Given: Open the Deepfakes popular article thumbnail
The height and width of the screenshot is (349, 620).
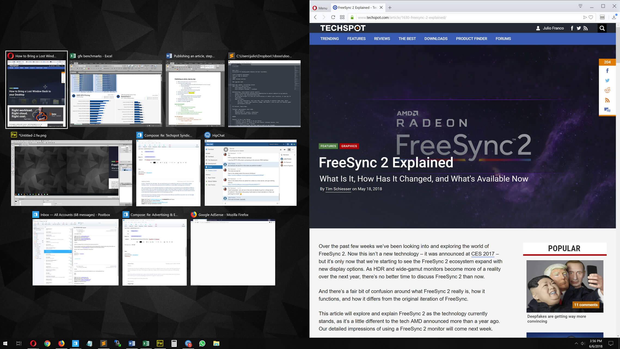Looking at the screenshot, I should pyautogui.click(x=565, y=286).
